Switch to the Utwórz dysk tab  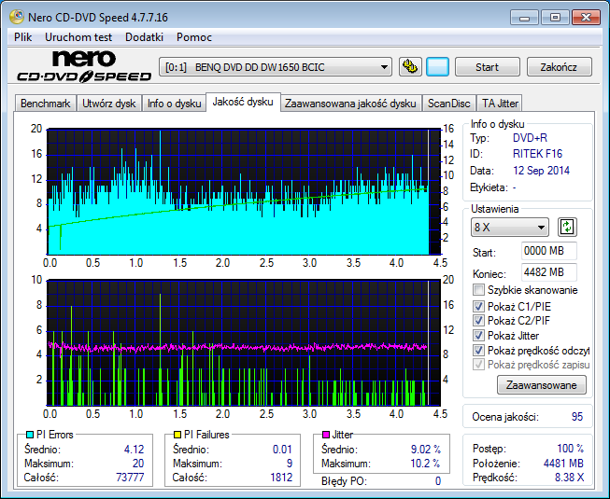pos(109,104)
